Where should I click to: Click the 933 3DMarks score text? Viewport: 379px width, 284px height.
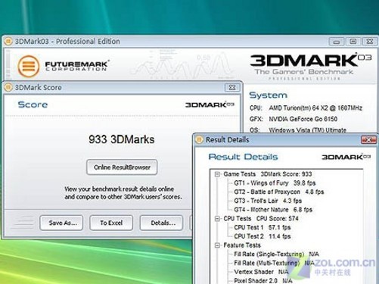click(x=122, y=139)
